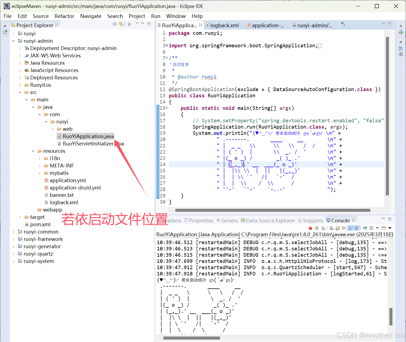Image resolution: width=406 pixels, height=342 pixels.
Task: Click the Console vertical scrollbar thumb
Action: click(x=391, y=316)
